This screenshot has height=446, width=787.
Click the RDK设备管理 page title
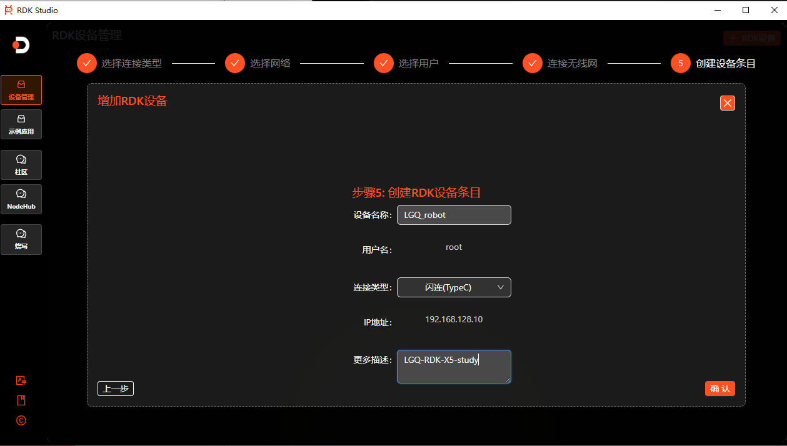(x=87, y=36)
